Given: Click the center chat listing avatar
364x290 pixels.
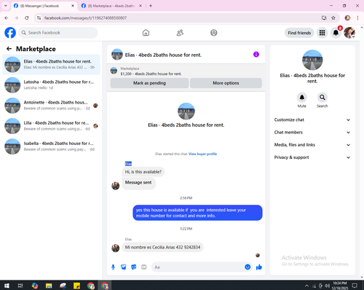Looking at the screenshot, I should (x=186, y=111).
